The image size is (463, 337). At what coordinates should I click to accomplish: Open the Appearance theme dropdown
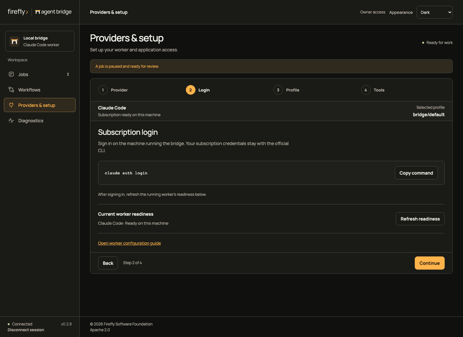pos(434,12)
